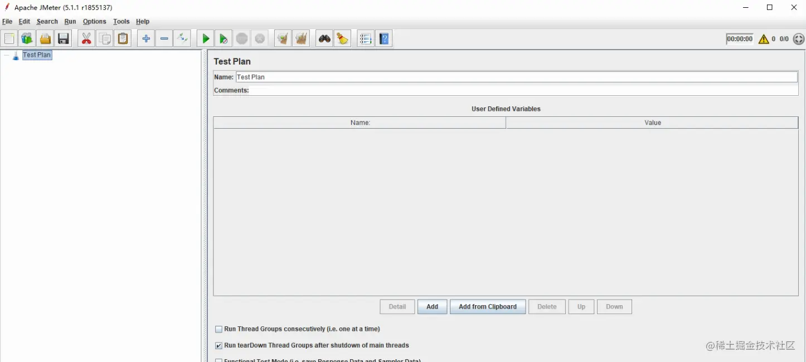Viewport: 806px width, 362px height.
Task: Click the Up button
Action: pyautogui.click(x=581, y=307)
